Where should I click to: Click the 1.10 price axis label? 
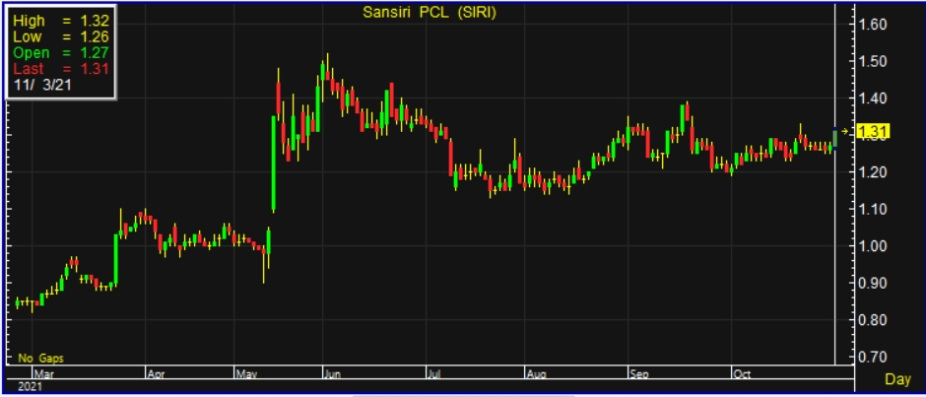pyautogui.click(x=872, y=209)
